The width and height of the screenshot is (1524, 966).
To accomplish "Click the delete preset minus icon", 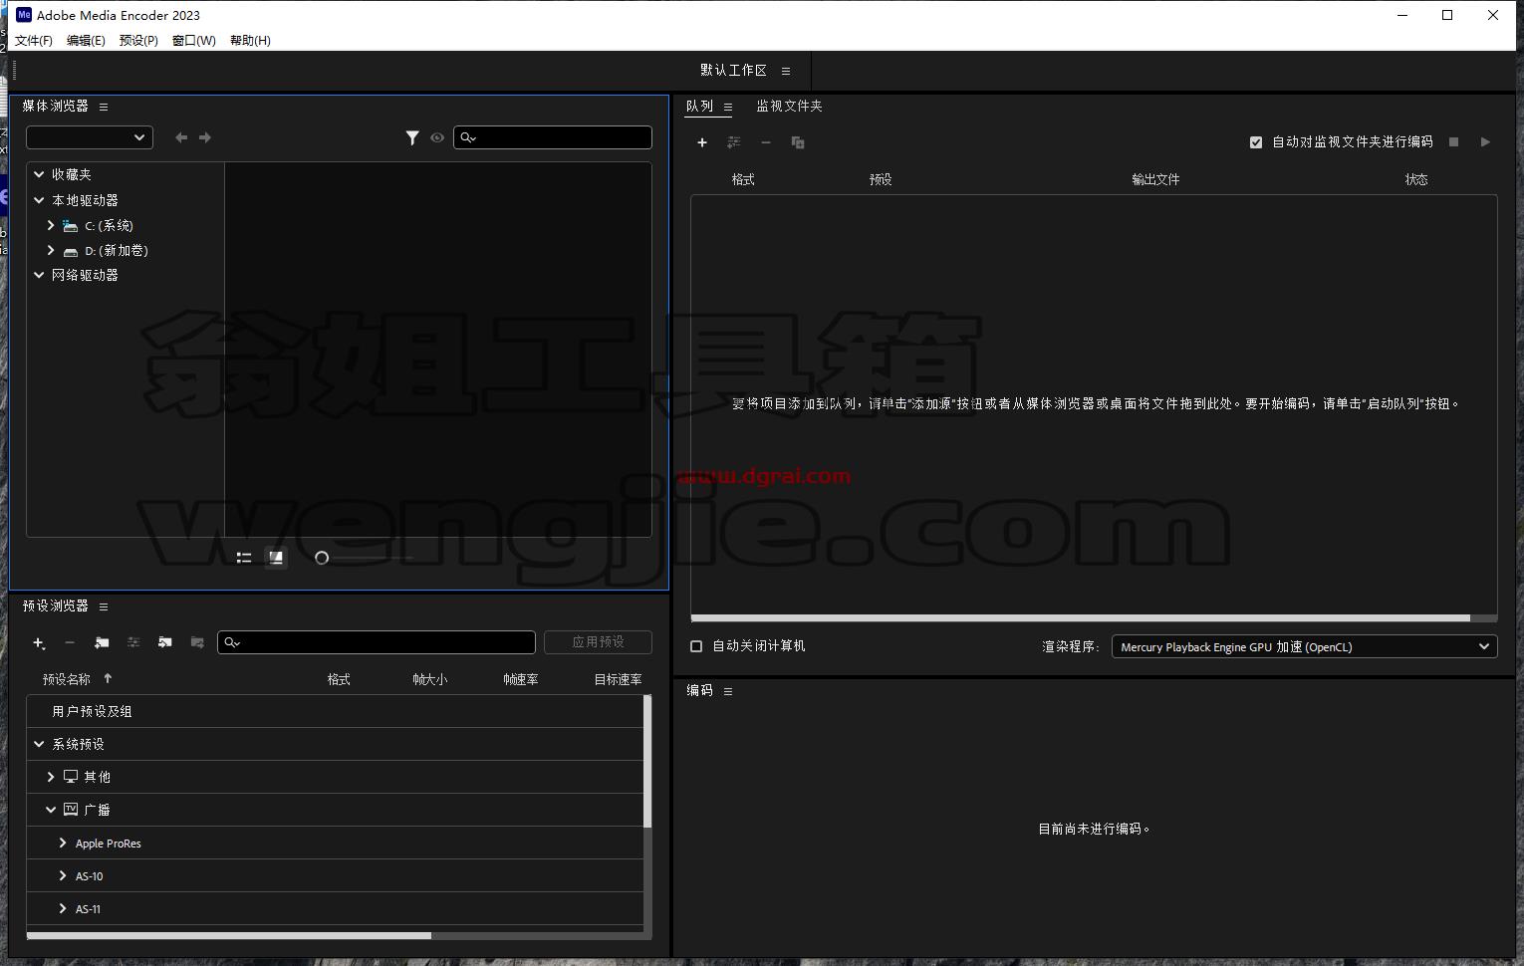I will (70, 643).
